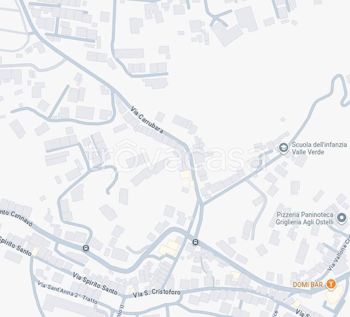Click the Pizzeria Paninoteca Griglieria Agli Ostelli label
This screenshot has width=350, height=317.
coord(305,218)
